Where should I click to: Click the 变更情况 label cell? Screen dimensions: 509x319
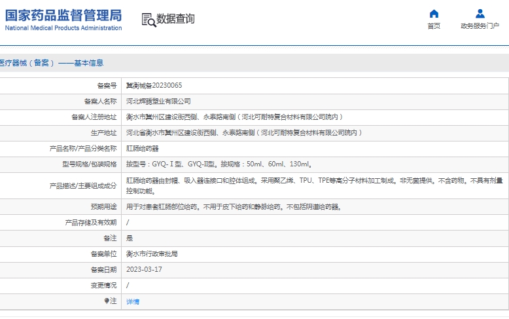(x=60, y=285)
